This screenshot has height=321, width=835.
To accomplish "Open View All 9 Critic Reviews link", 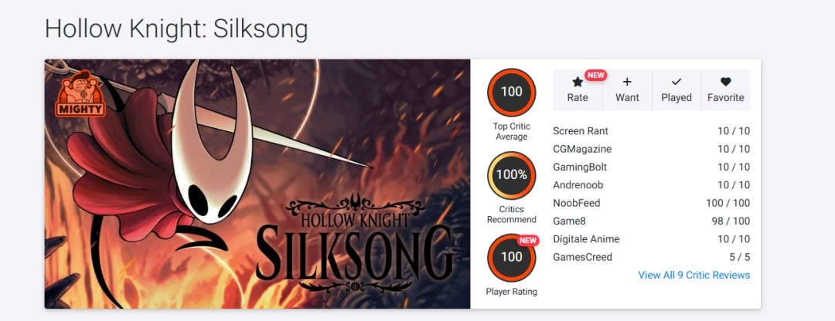I will (x=694, y=275).
